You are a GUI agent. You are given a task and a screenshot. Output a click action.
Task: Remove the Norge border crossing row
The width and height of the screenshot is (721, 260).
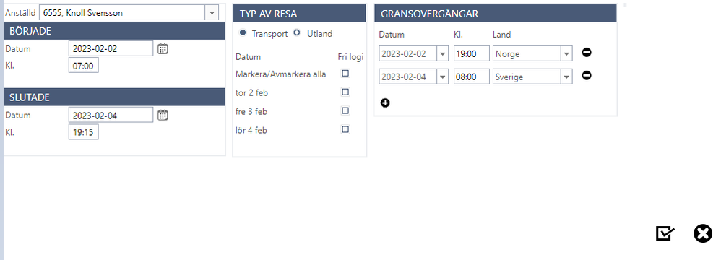click(587, 53)
